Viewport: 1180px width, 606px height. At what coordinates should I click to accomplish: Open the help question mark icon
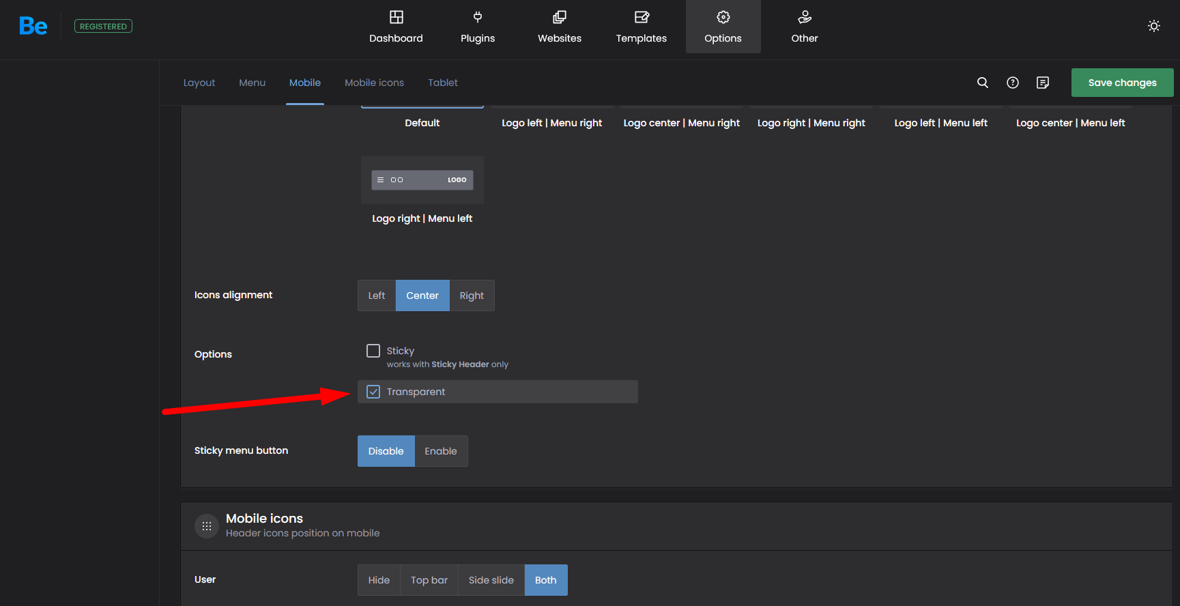click(x=1013, y=83)
